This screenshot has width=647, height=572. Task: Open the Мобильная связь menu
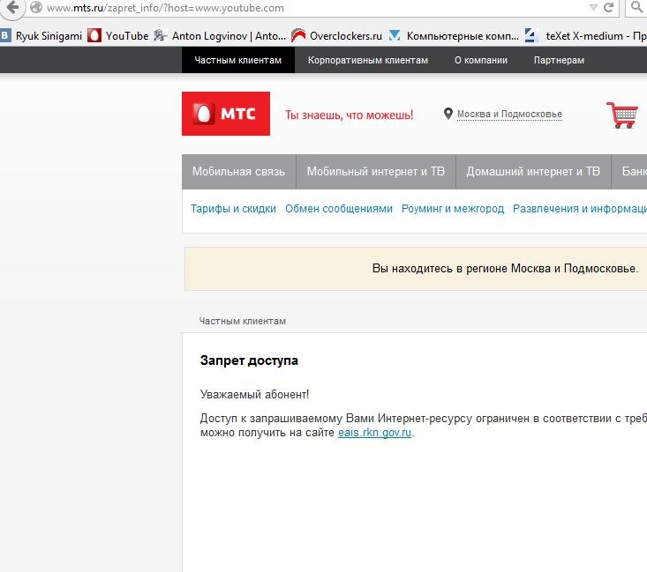tap(238, 172)
